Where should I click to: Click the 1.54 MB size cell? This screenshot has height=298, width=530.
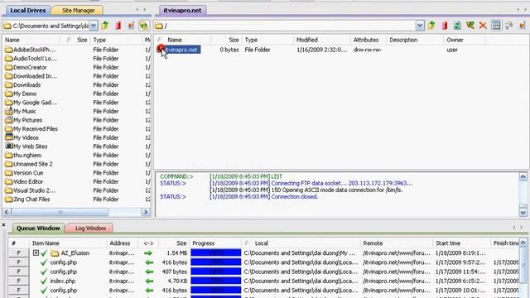177,253
